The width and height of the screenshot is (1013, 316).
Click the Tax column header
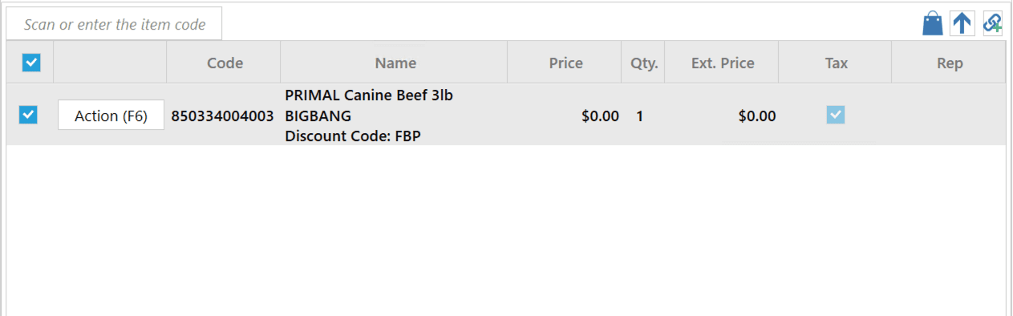pos(836,63)
